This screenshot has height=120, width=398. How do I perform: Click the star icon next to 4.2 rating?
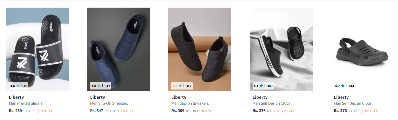tap(342, 86)
